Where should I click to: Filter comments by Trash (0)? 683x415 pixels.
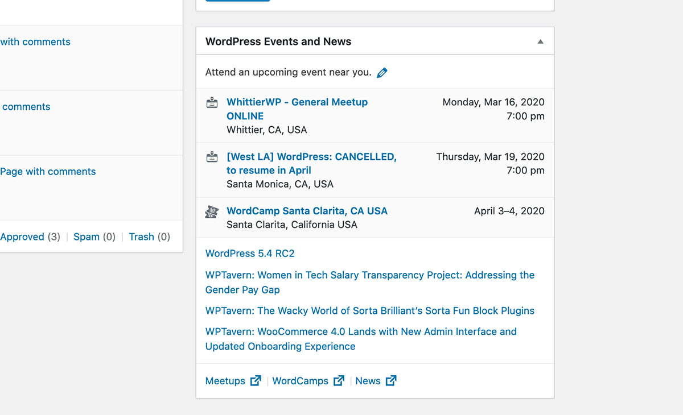[x=149, y=237]
